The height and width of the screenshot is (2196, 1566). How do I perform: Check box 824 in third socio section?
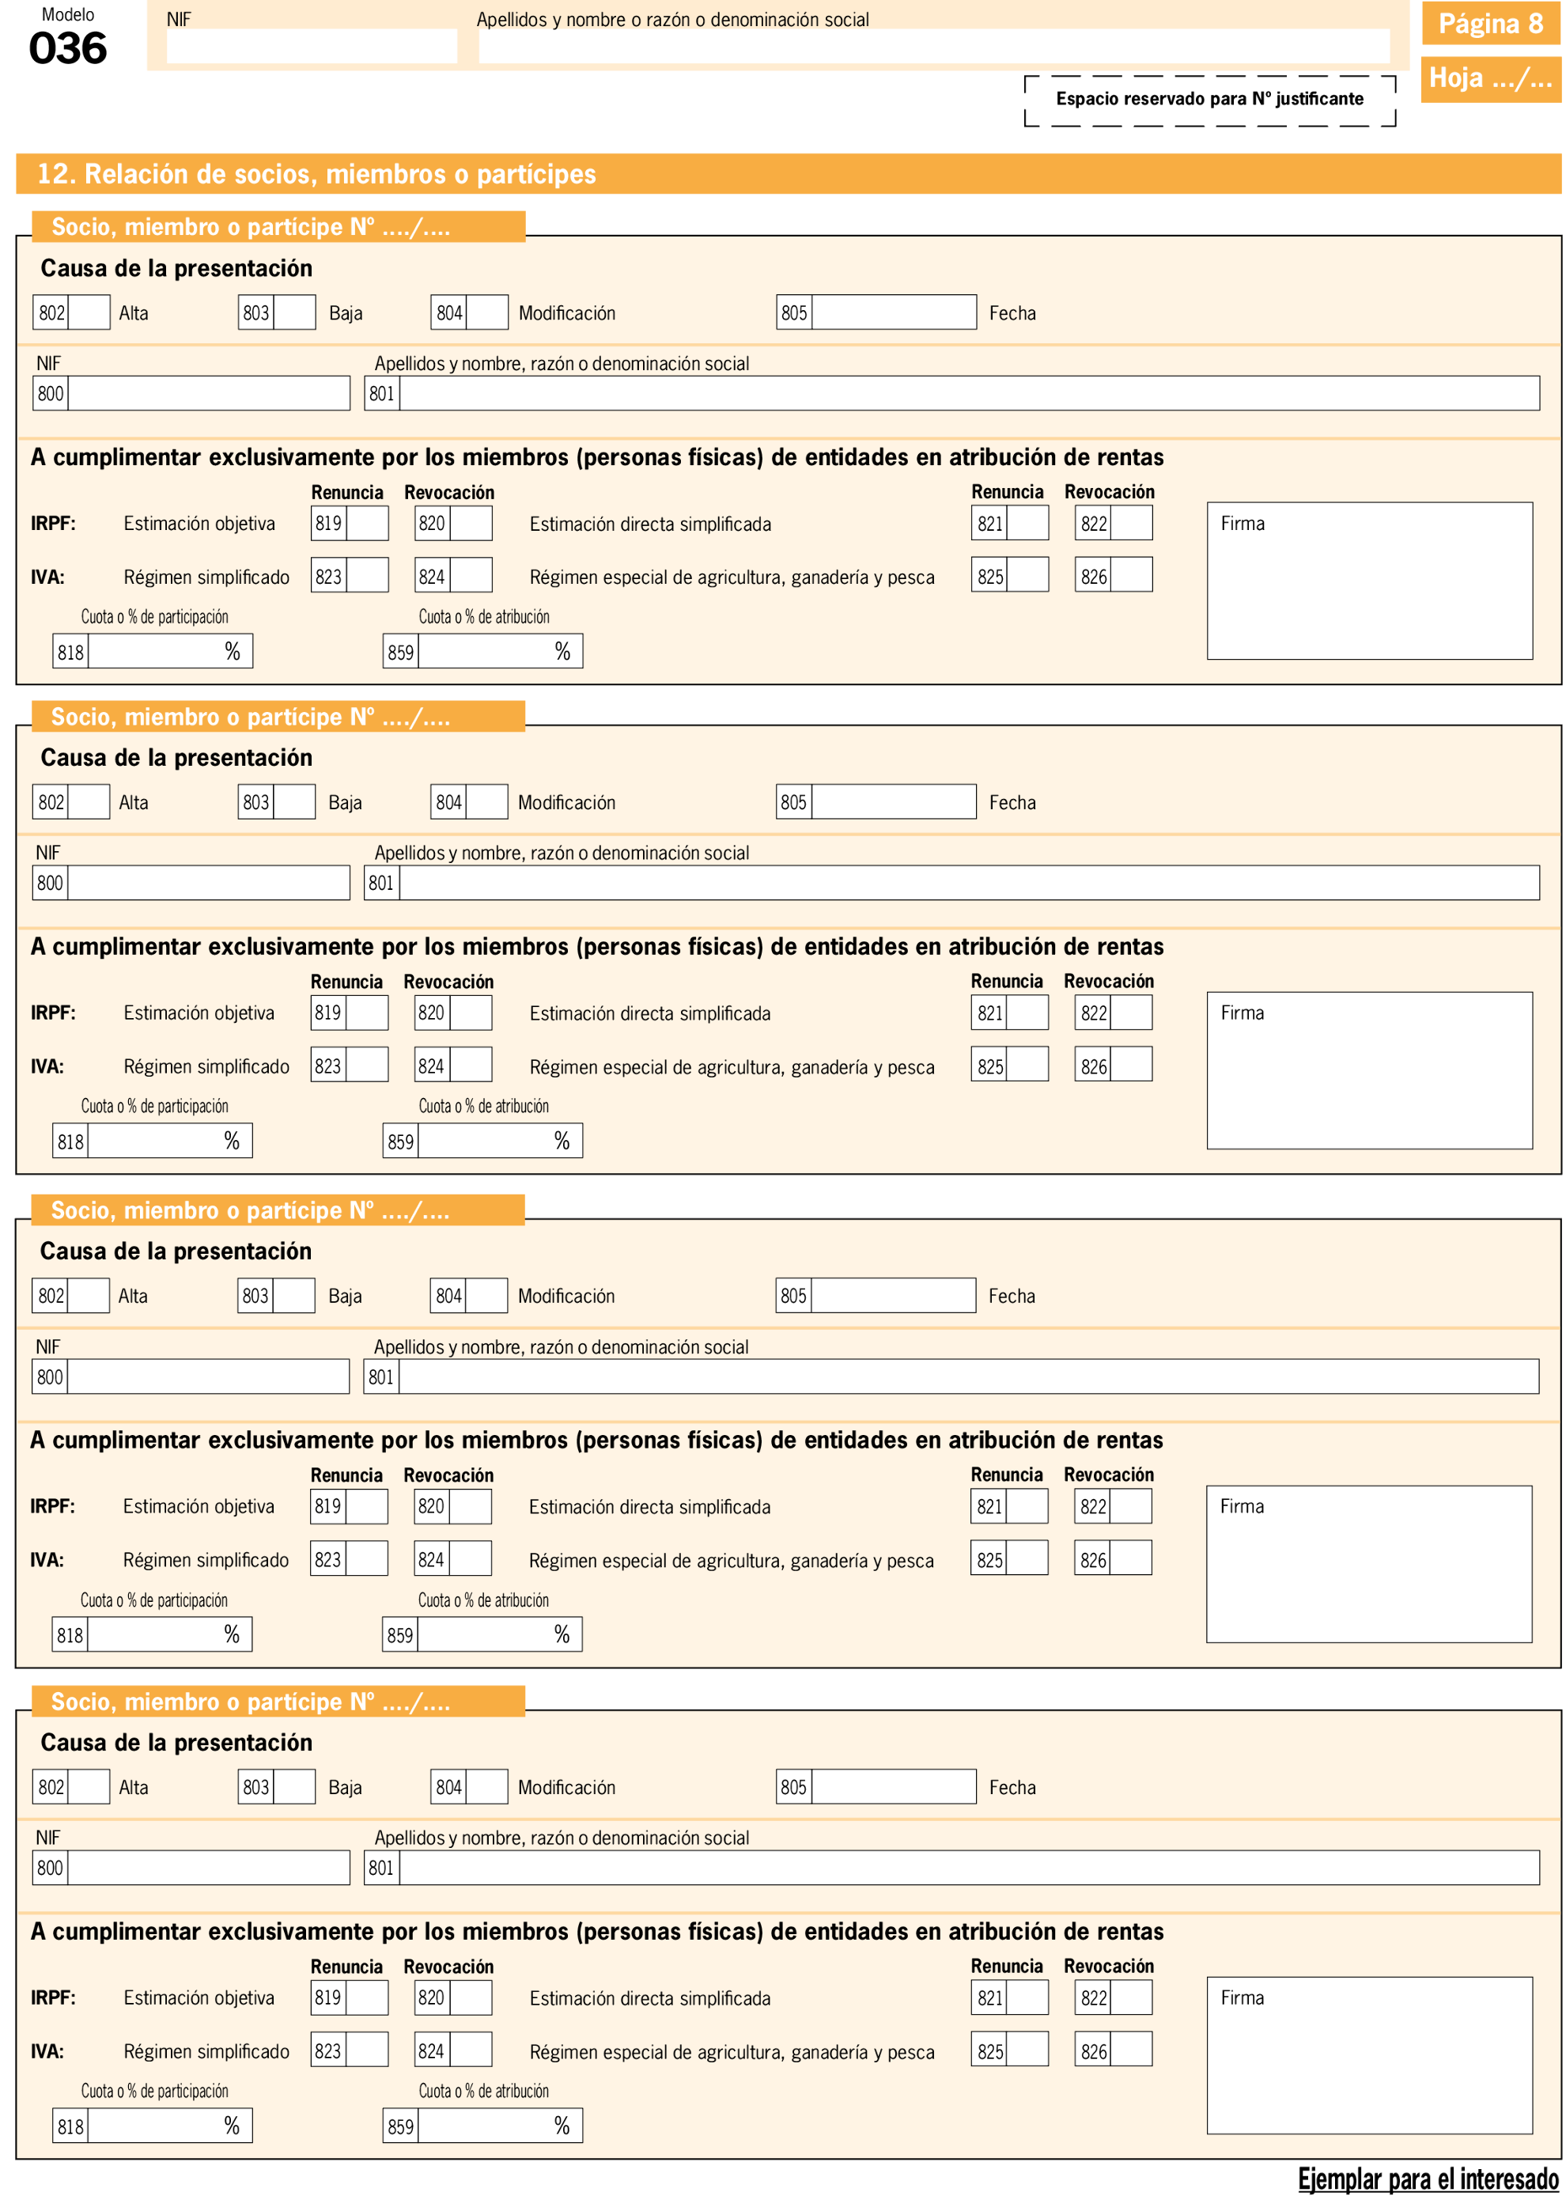point(471,1559)
